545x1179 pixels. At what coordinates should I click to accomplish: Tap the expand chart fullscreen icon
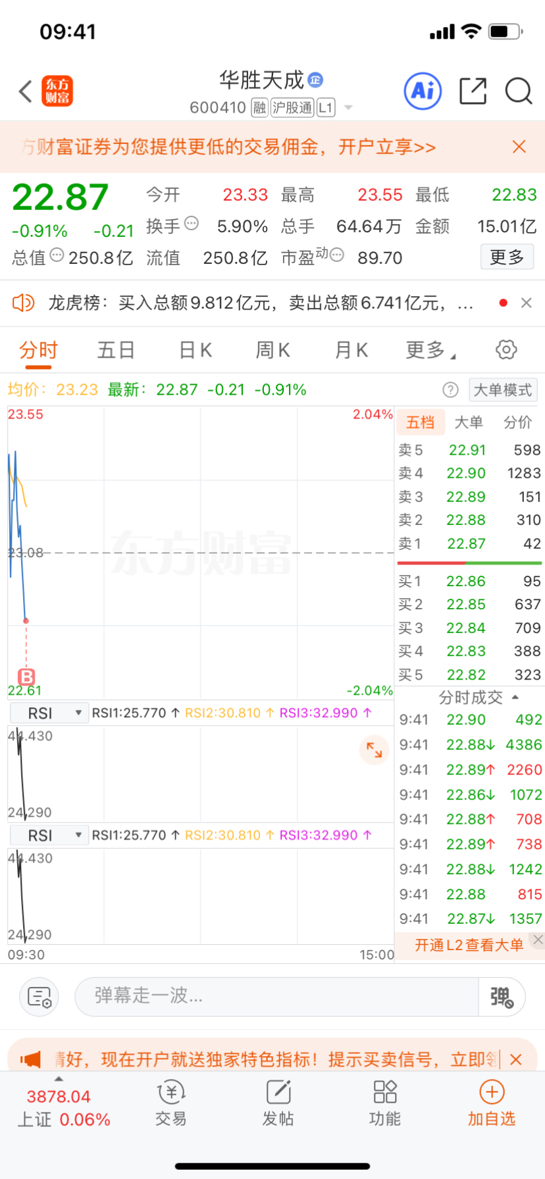(374, 750)
